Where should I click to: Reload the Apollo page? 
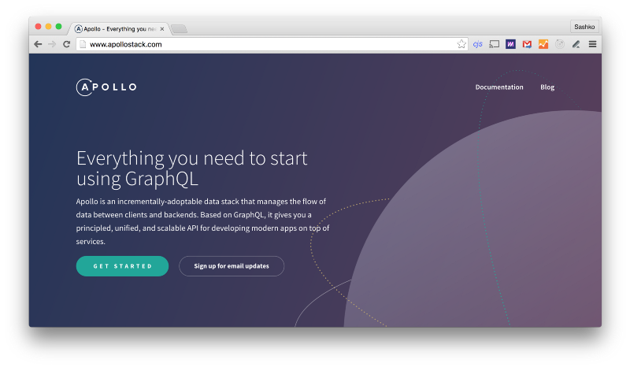[x=67, y=44]
